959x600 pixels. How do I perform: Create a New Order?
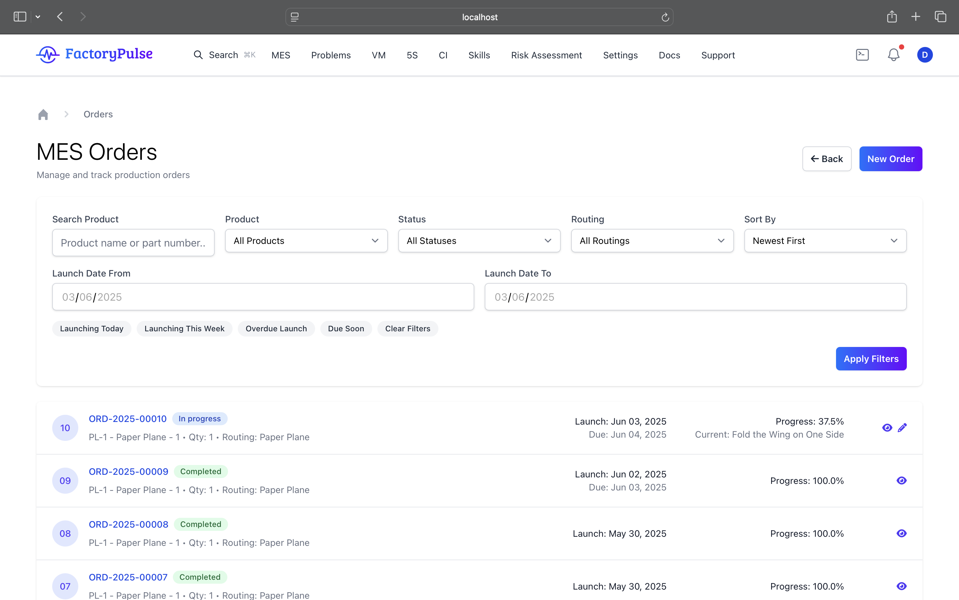(x=891, y=159)
